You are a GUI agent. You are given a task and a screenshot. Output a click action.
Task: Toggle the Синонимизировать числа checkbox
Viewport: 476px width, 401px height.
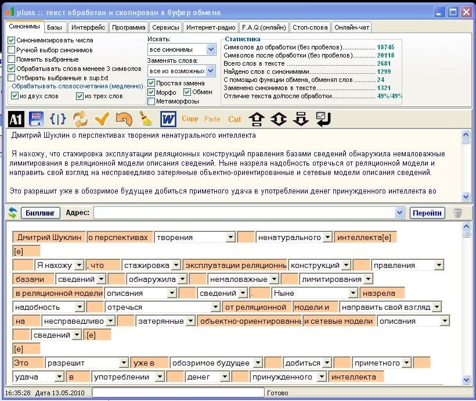[12, 41]
